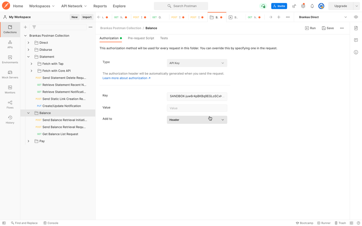Viewport: 362px width, 226px height.
Task: Select the Authorization tab
Action: (x=111, y=38)
